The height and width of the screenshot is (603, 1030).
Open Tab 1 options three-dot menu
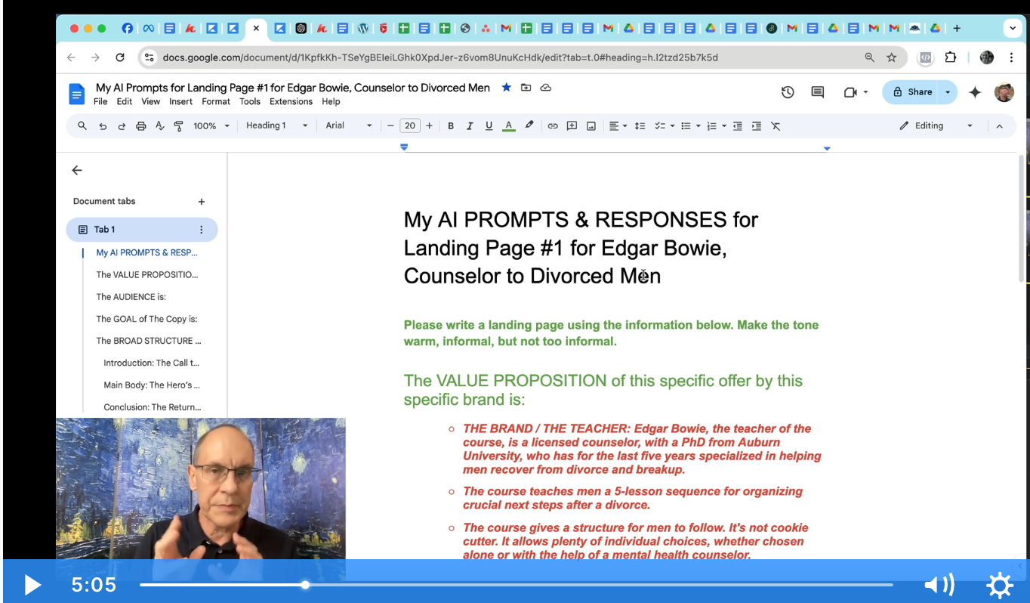tap(202, 230)
